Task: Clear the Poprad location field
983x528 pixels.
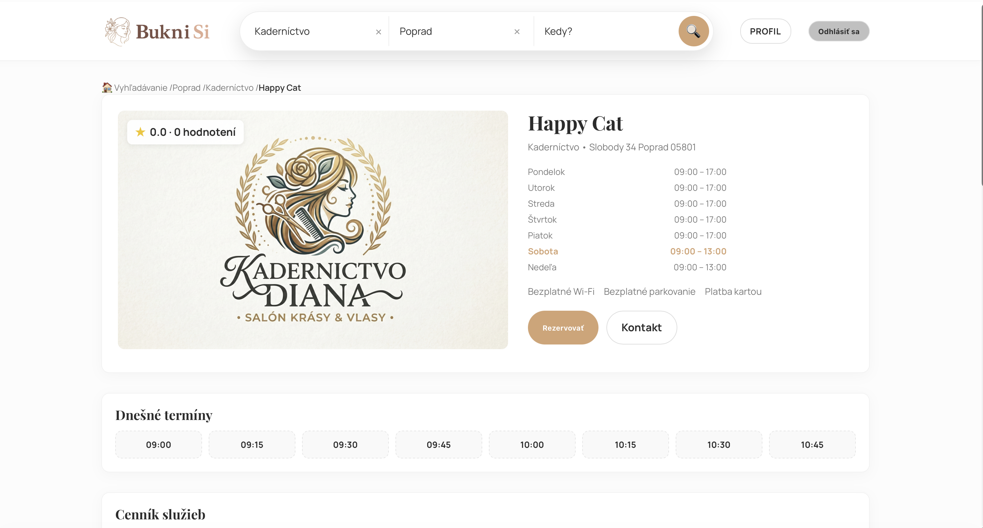Action: [517, 32]
